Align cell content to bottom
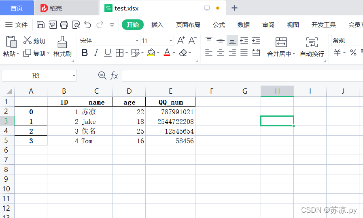 232,41
